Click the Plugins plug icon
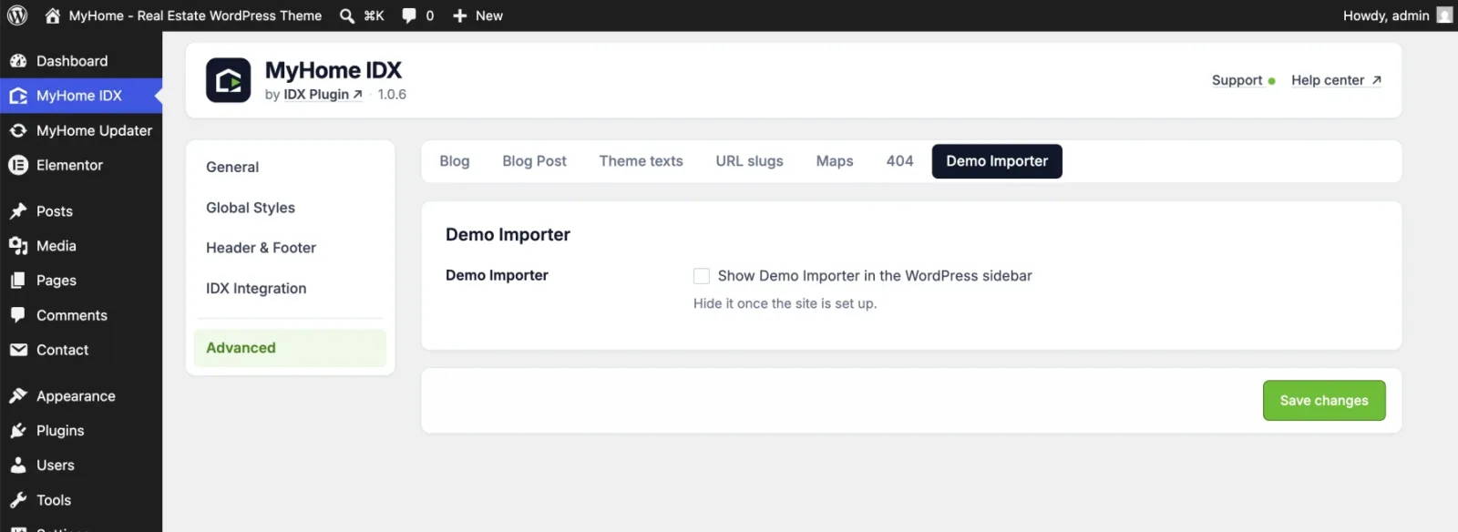1458x532 pixels. (18, 431)
